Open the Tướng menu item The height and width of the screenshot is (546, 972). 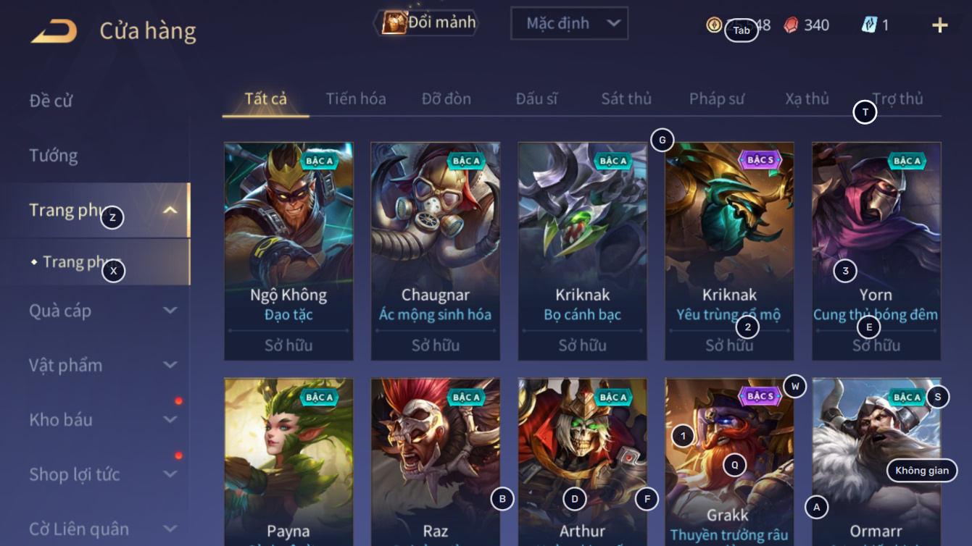click(54, 156)
